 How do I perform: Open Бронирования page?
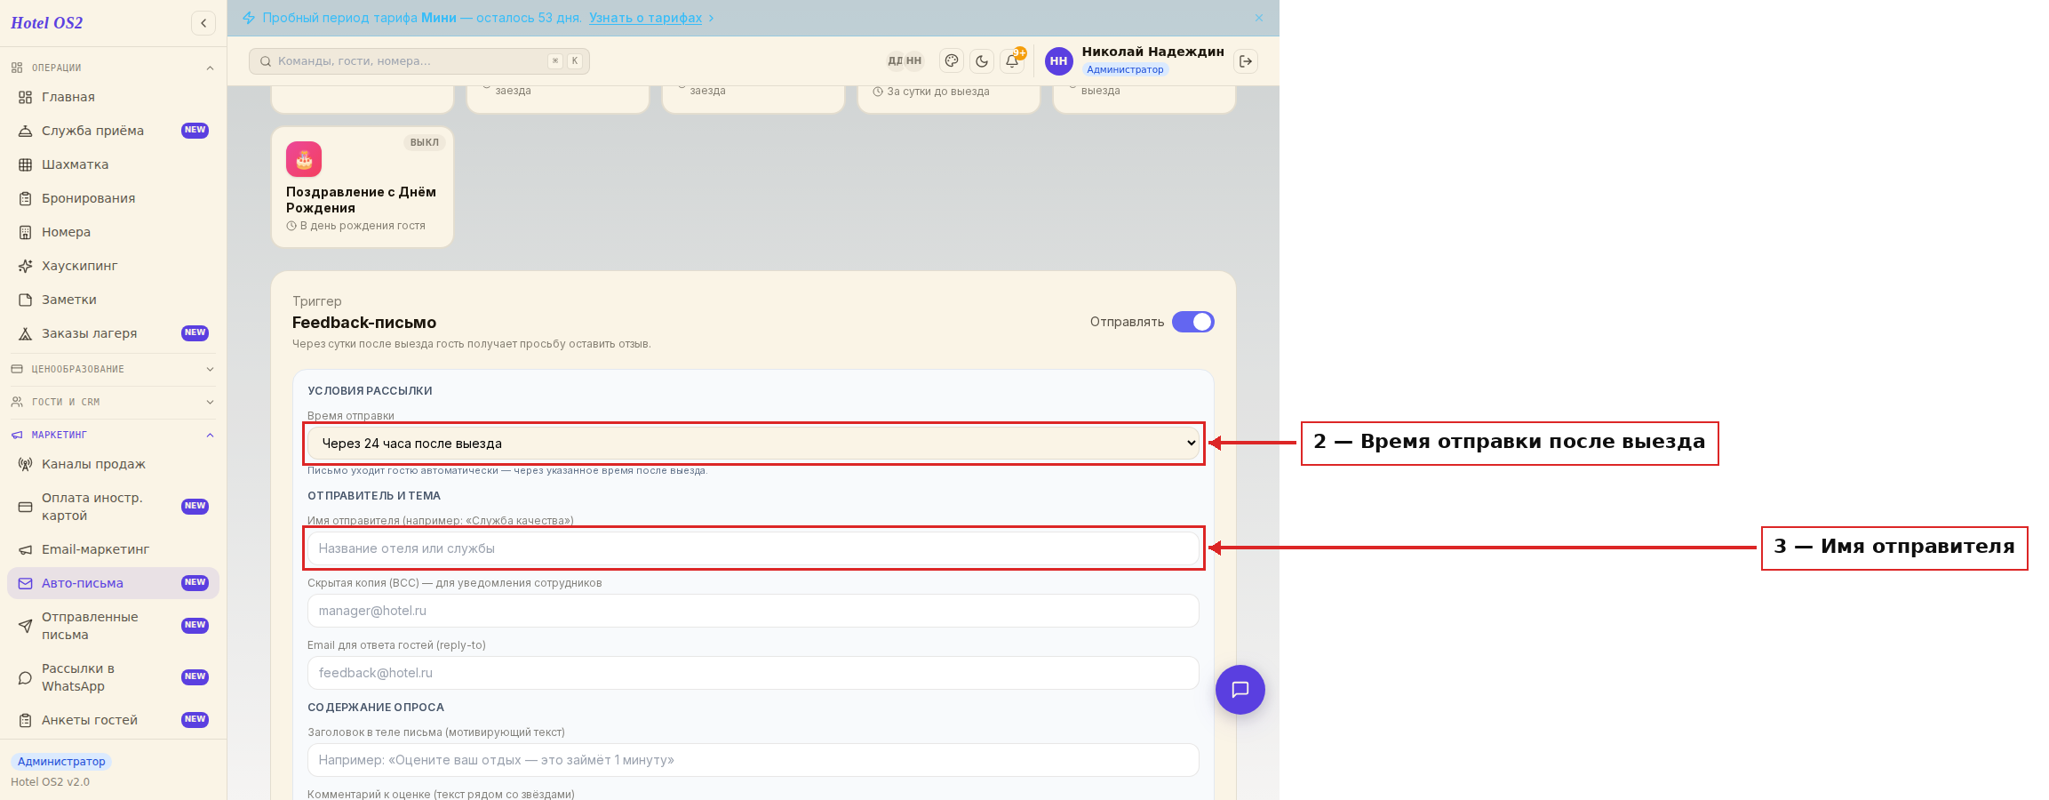point(113,198)
